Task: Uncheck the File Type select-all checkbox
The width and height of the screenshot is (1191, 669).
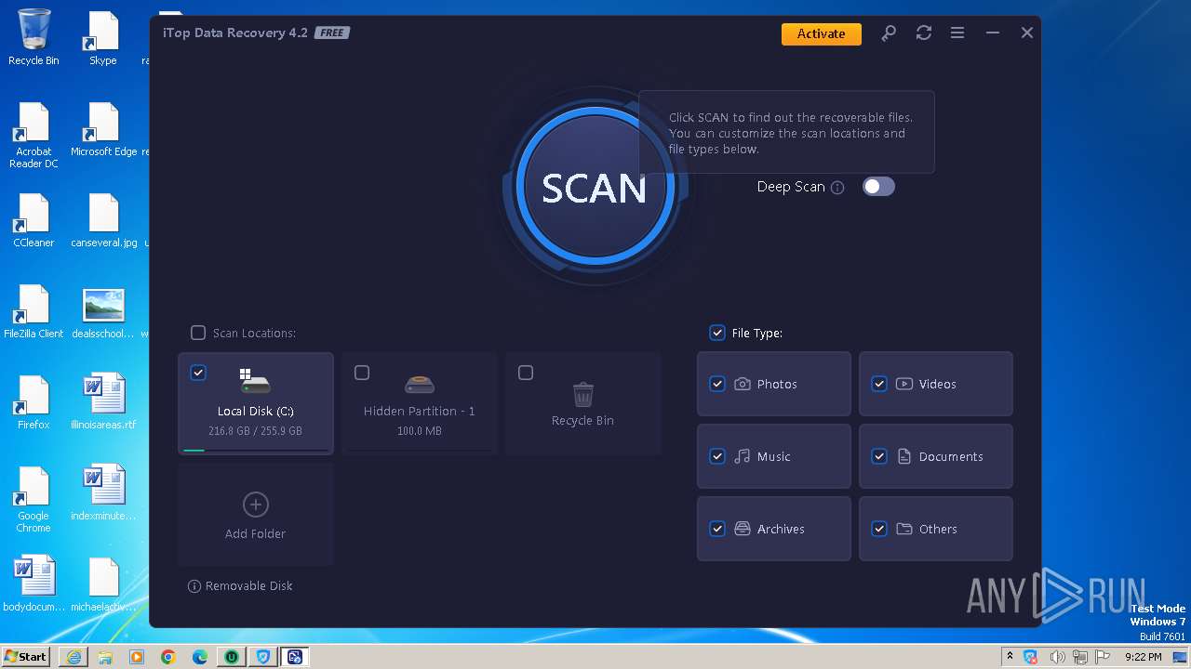Action: coord(717,333)
